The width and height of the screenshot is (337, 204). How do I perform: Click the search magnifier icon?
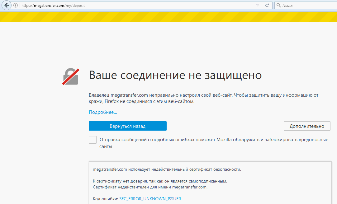click(x=278, y=5)
